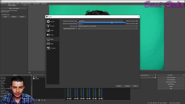Click Iniciar Grabación in Controles
185x104 pixels.
[171, 80]
